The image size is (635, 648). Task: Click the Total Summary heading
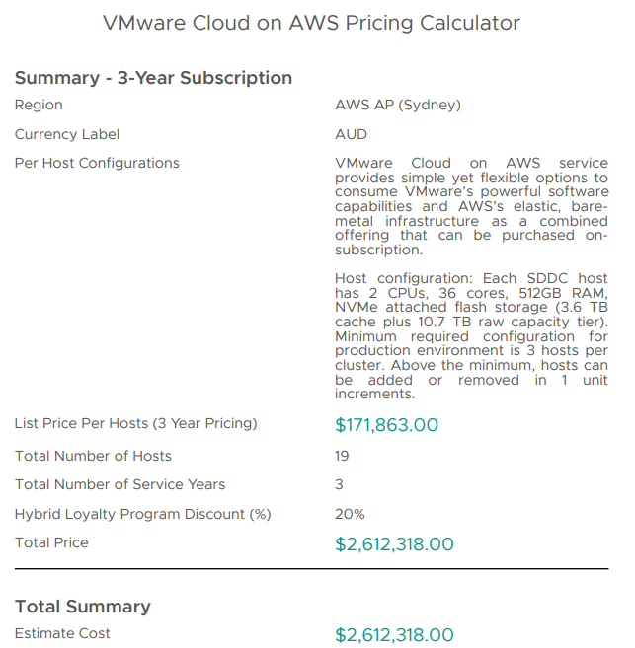click(x=82, y=607)
